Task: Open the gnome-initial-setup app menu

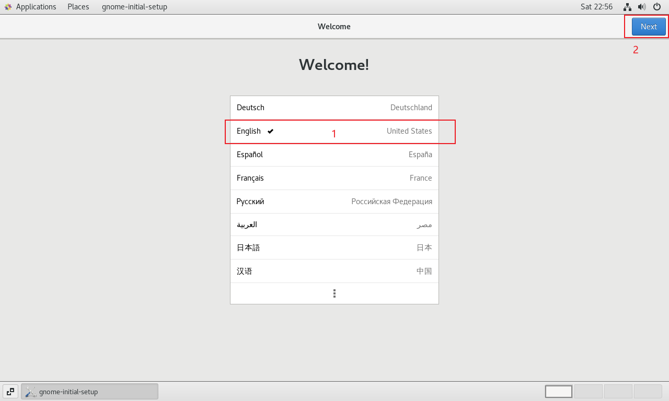Action: click(134, 7)
